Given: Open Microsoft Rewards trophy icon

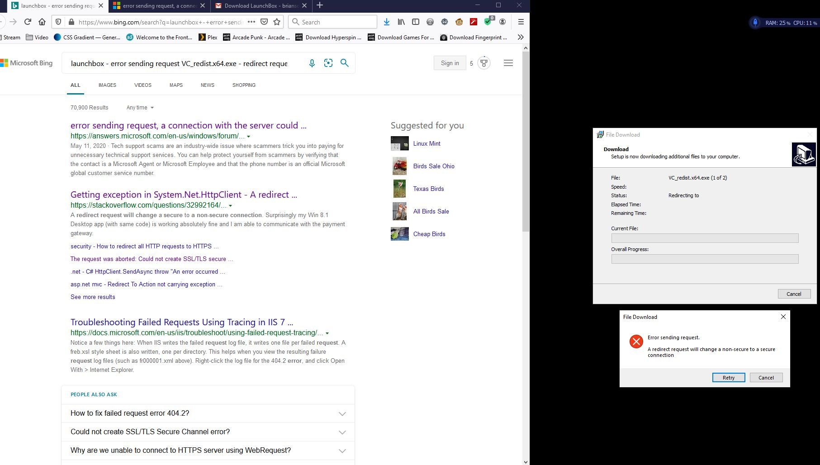Looking at the screenshot, I should tap(484, 63).
